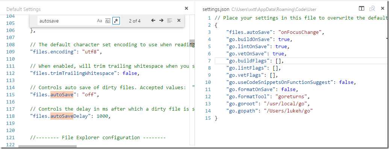Image resolution: width=389 pixels, height=149 pixels.
Task: Click the File Explorer configuration comment
Action: [98, 137]
